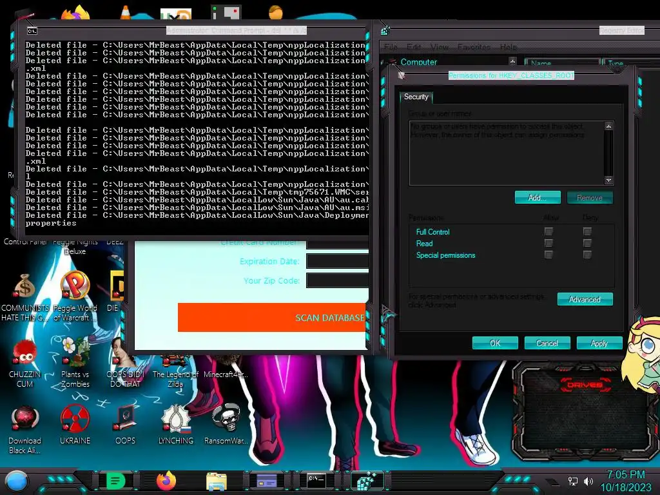Open View menu in Registry Editor
Image resolution: width=660 pixels, height=495 pixels.
[x=440, y=47]
